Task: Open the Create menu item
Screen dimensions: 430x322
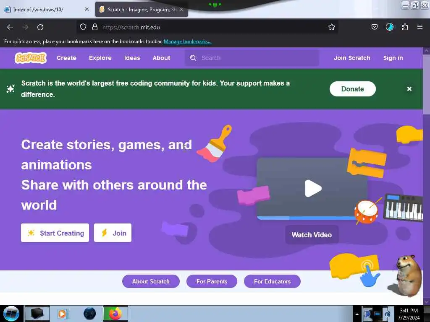Action: coord(66,58)
